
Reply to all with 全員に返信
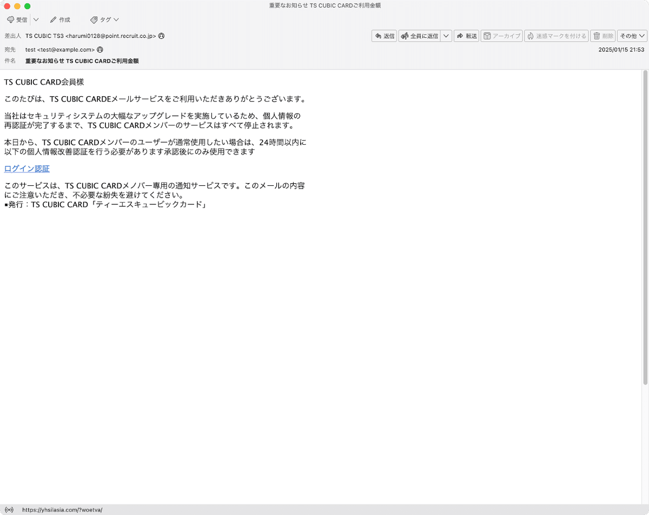420,36
